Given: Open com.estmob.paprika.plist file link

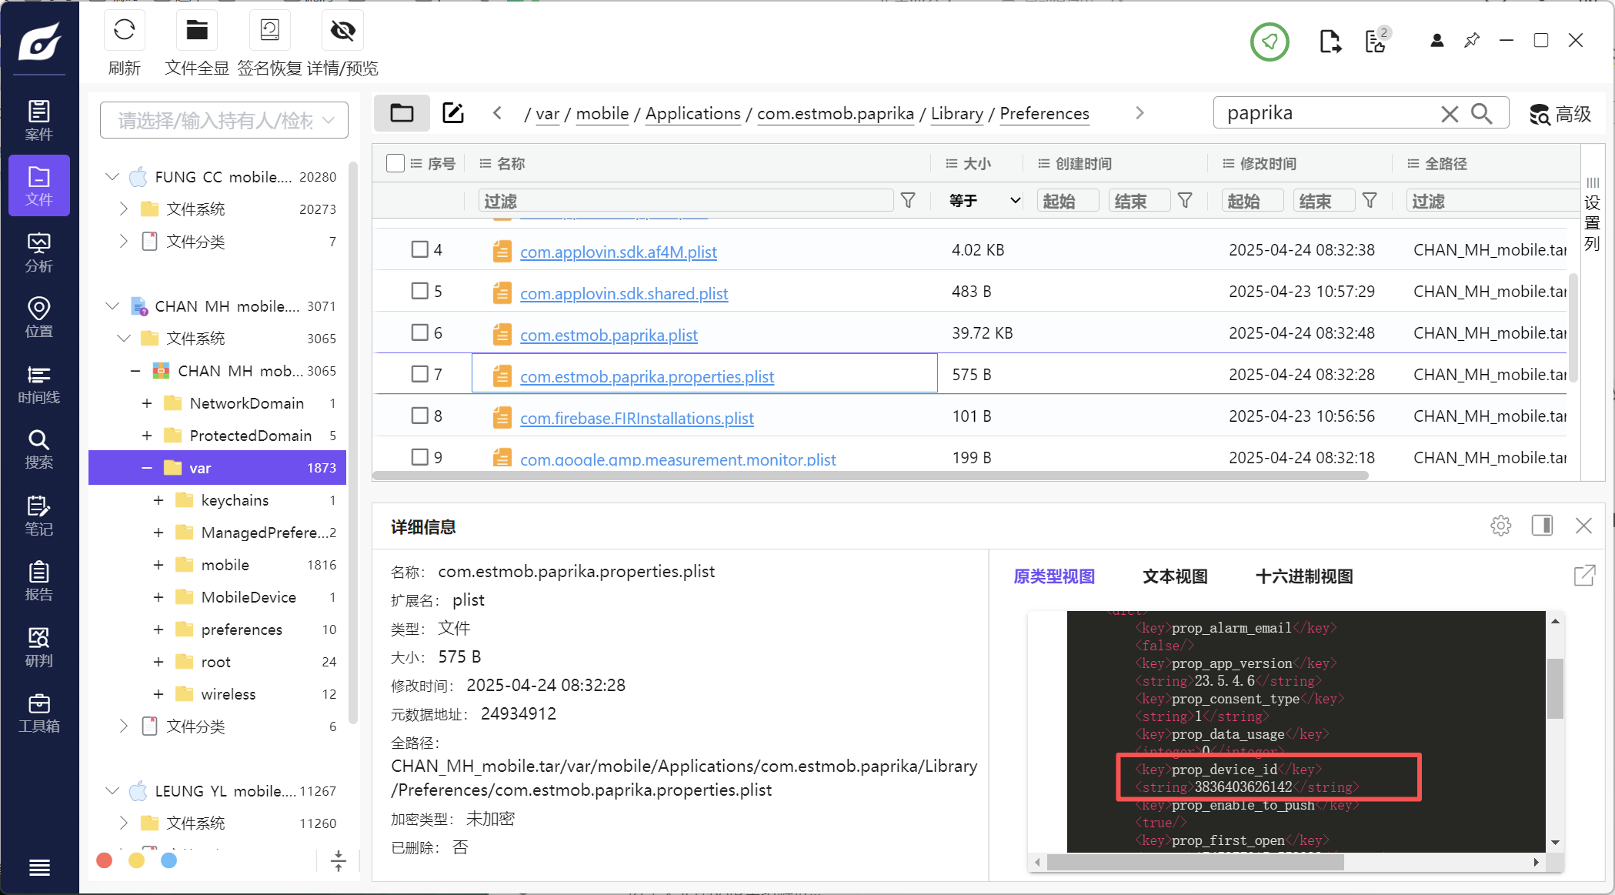Looking at the screenshot, I should 609,335.
